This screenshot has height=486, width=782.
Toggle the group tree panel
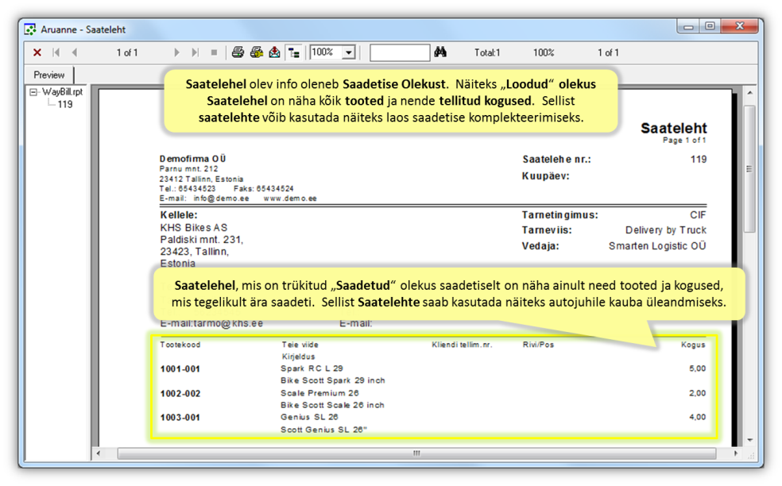pyautogui.click(x=294, y=52)
